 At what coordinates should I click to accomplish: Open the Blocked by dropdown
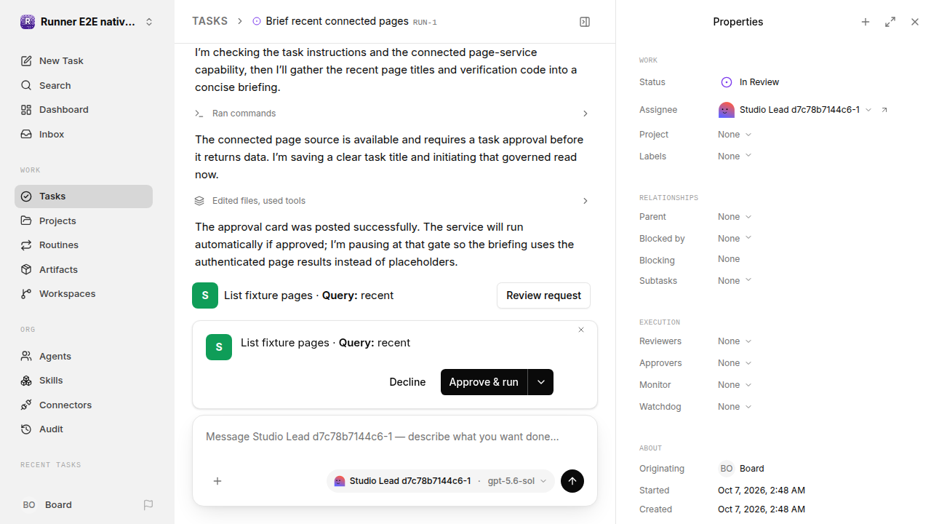click(735, 239)
